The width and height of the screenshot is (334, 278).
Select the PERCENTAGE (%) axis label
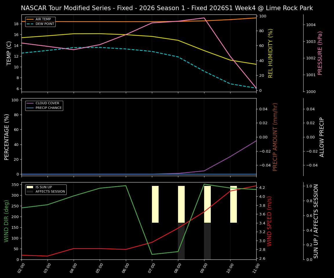[8, 136]
